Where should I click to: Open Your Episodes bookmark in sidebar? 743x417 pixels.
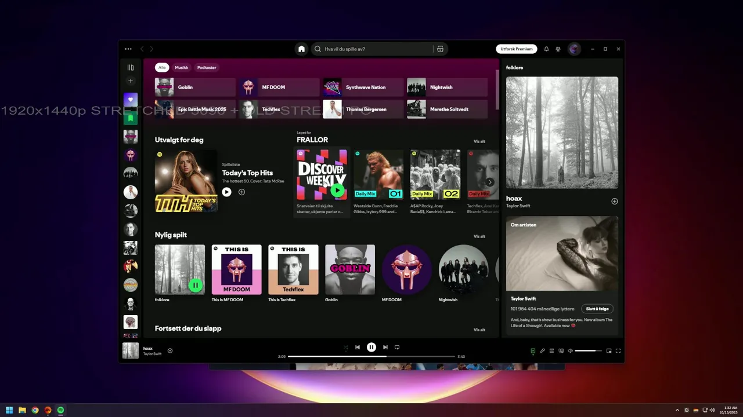(131, 118)
